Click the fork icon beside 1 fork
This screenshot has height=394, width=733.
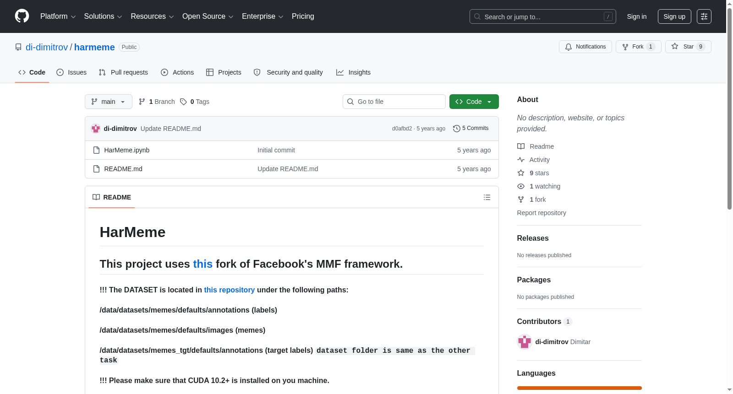pos(521,200)
